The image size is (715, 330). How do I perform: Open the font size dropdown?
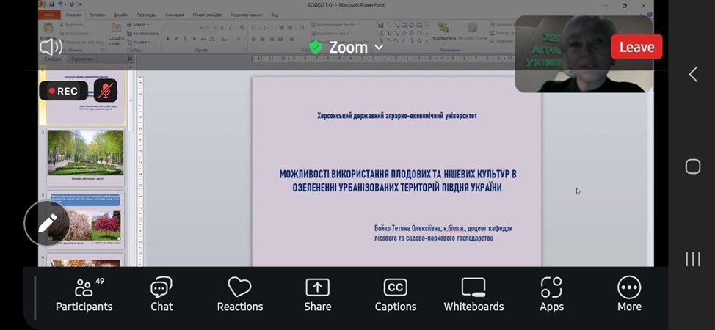click(216, 28)
